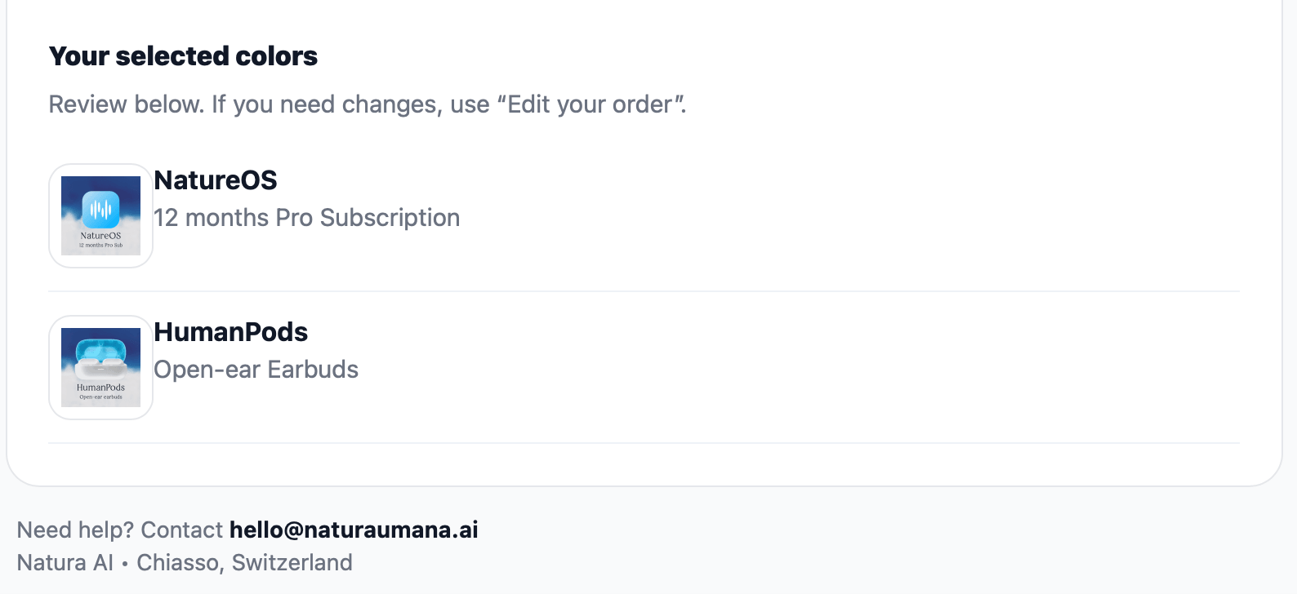Click the "Your selected colors" heading
The width and height of the screenshot is (1297, 594).
(183, 56)
